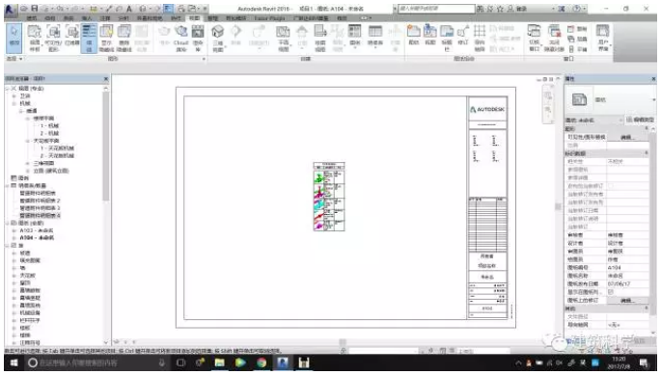Image resolution: width=661 pixels, height=375 pixels.
Task: Switch to the Insert ribbon tab
Action: coord(87,18)
